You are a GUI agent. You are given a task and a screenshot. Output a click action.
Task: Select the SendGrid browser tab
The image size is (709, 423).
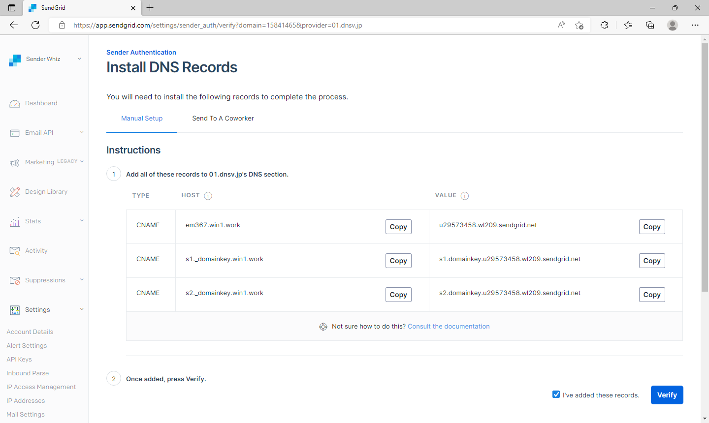tap(82, 8)
